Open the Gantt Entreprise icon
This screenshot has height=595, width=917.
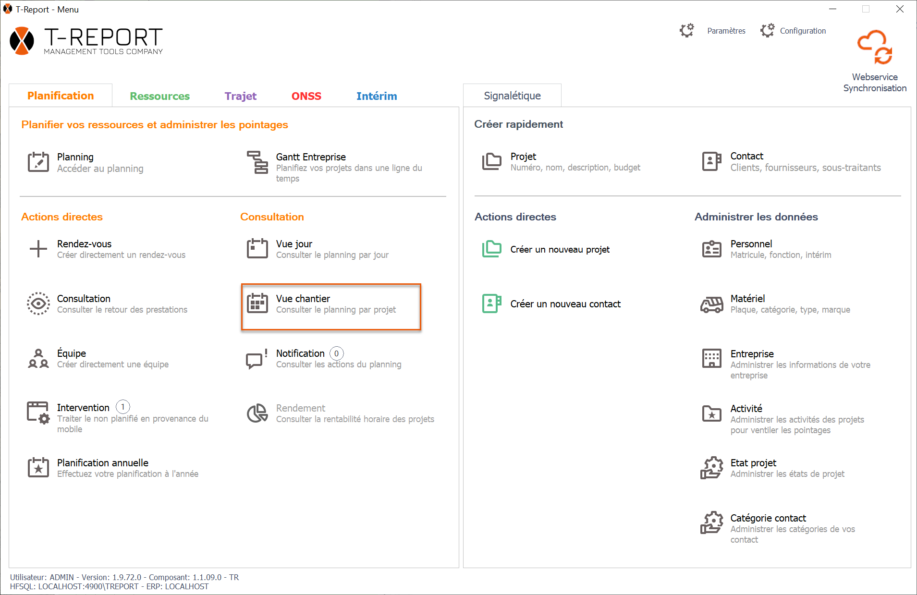[x=257, y=162]
